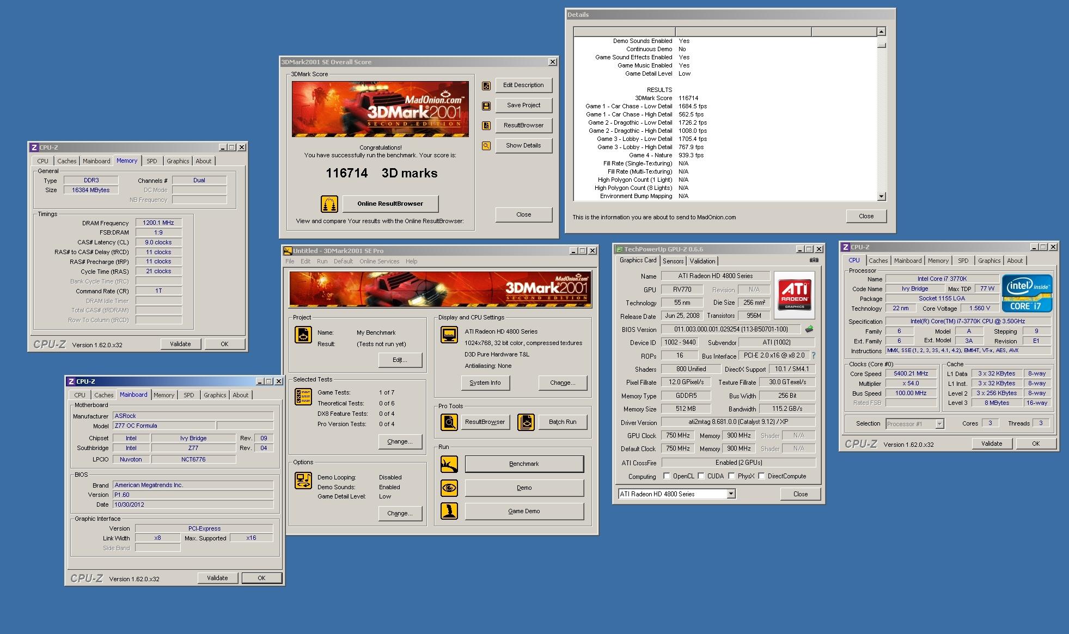Click the ATI Radeon logo in GPU-Z

795,295
